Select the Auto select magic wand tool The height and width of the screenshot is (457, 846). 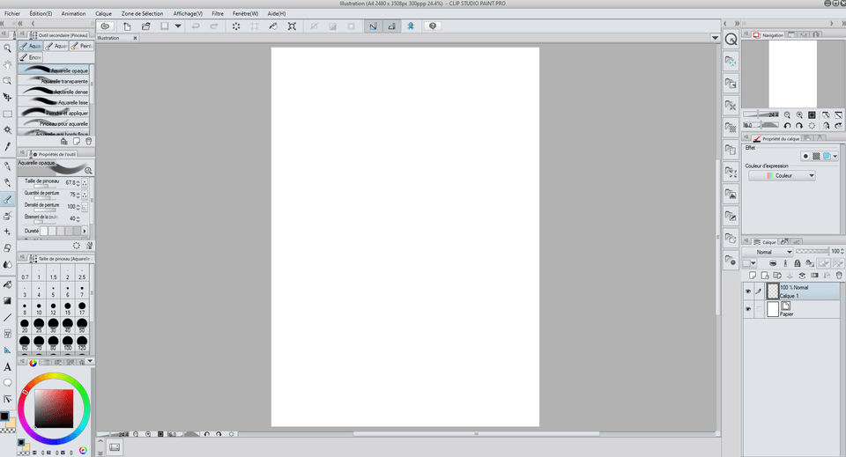pos(7,129)
